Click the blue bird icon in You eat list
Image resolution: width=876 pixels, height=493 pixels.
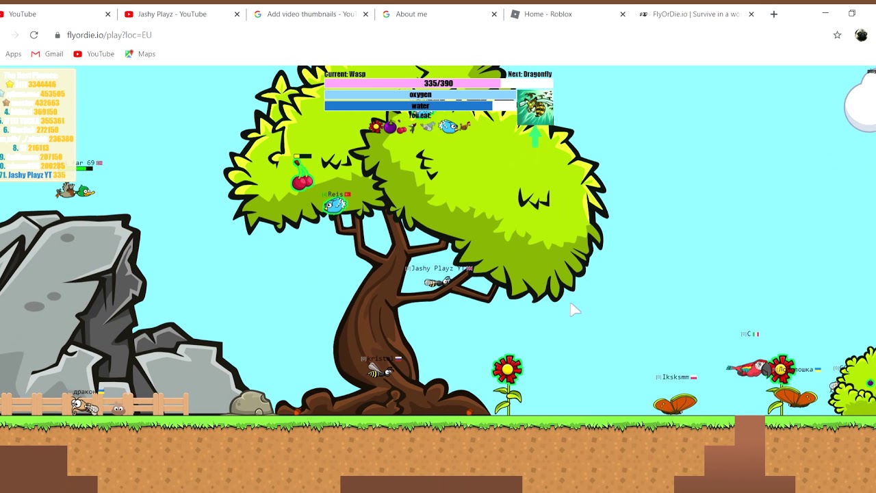click(x=448, y=127)
